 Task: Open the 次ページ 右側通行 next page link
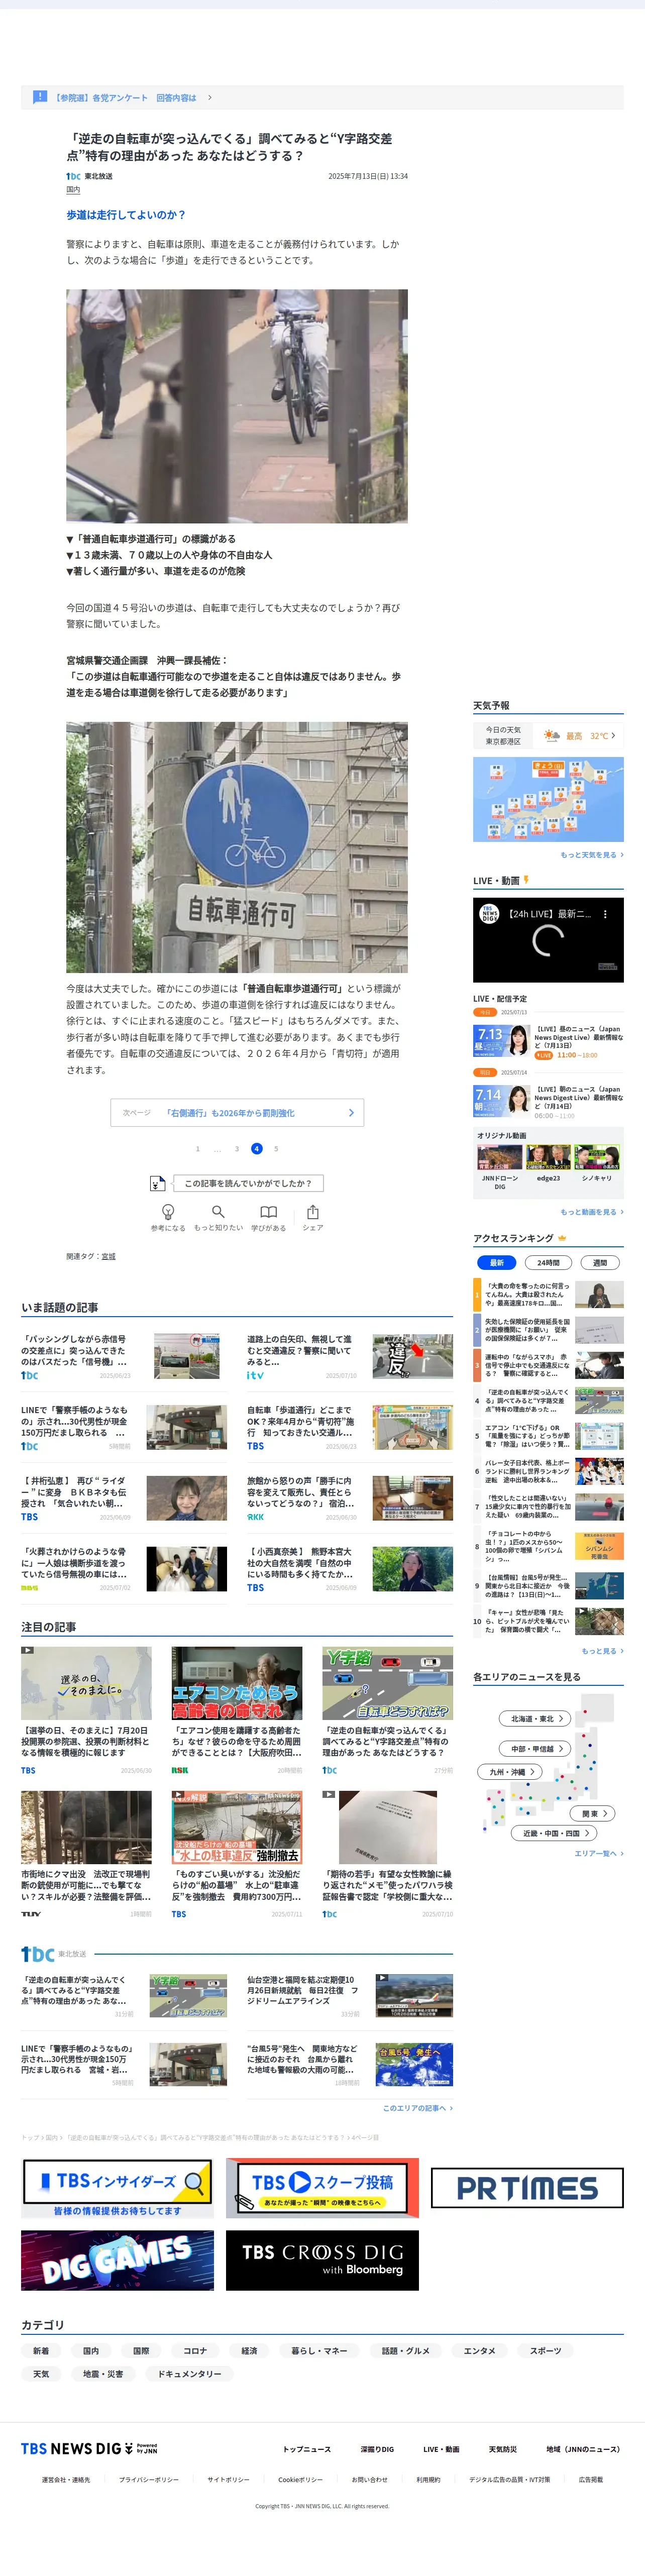pyautogui.click(x=237, y=1112)
